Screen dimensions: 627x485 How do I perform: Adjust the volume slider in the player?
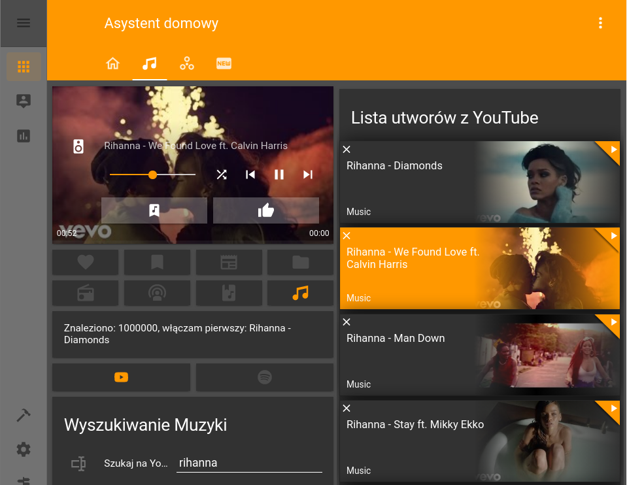(153, 175)
